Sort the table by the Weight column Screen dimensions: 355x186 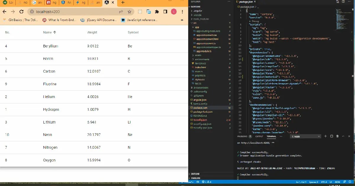pyautogui.click(x=92, y=32)
